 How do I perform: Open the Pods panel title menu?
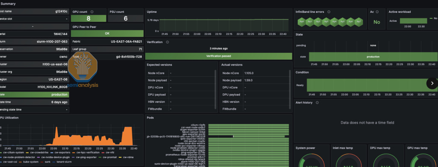150,118
